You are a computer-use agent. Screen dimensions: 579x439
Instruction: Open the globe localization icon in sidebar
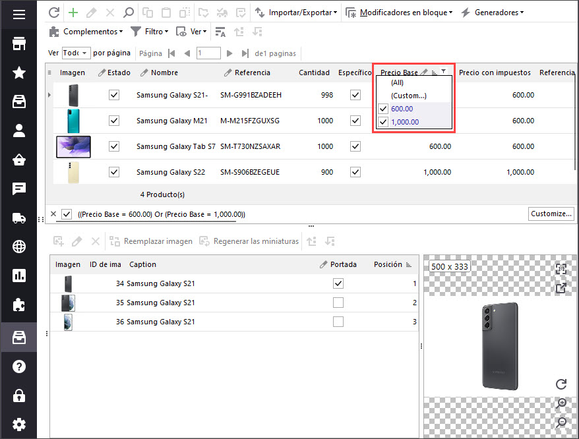coord(19,247)
